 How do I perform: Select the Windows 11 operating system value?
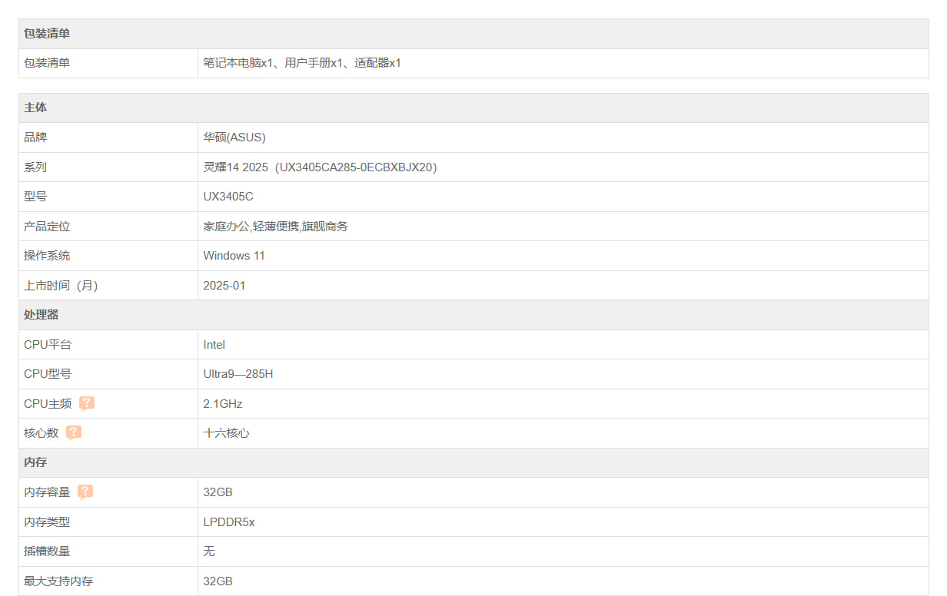click(x=234, y=256)
